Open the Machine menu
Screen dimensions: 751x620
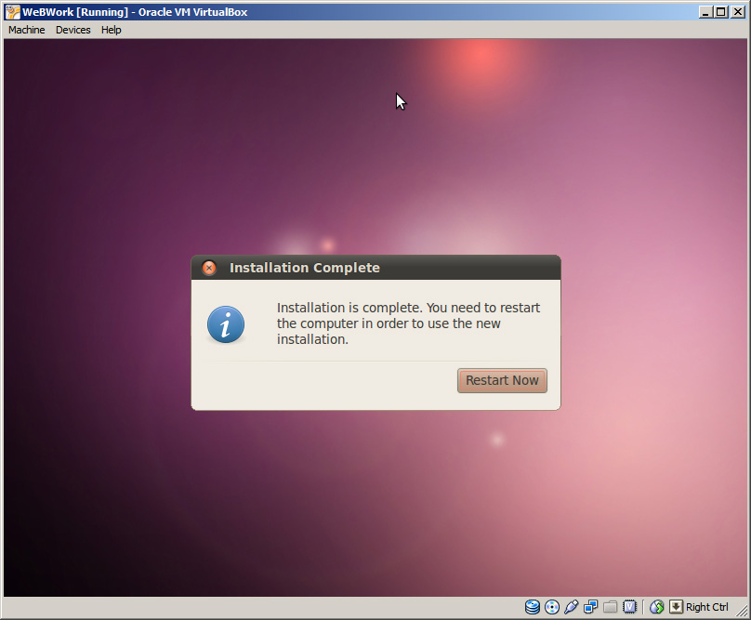(x=27, y=30)
